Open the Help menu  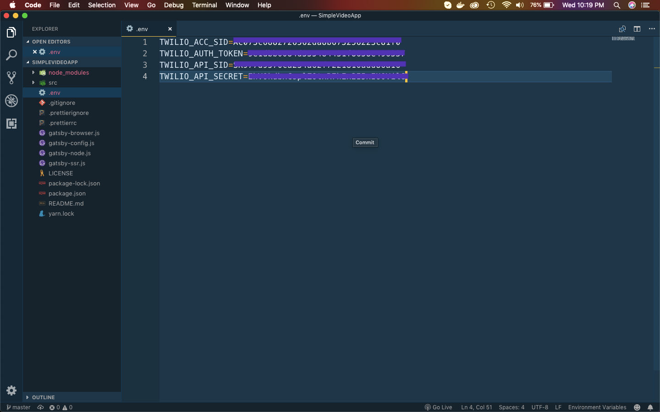(x=264, y=5)
